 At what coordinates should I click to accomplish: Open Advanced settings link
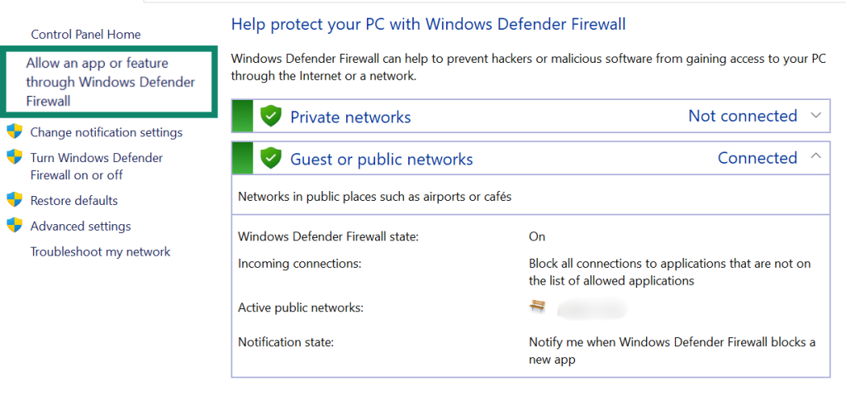[81, 227]
